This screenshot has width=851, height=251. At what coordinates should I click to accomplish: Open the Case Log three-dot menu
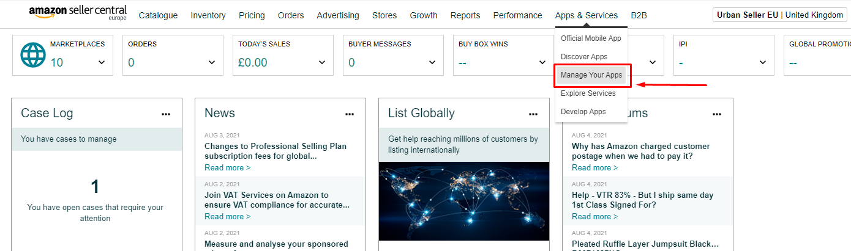tap(166, 114)
